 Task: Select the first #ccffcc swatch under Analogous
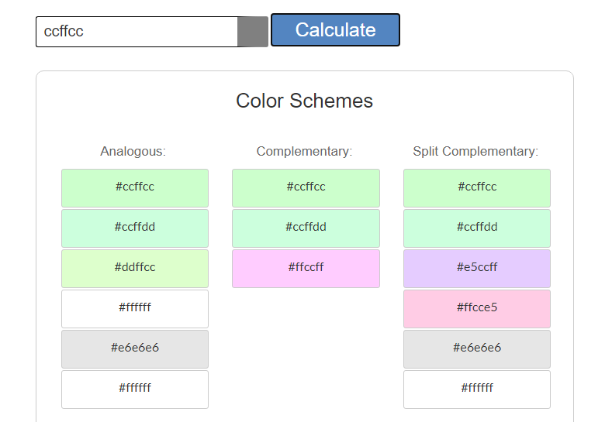coord(135,187)
